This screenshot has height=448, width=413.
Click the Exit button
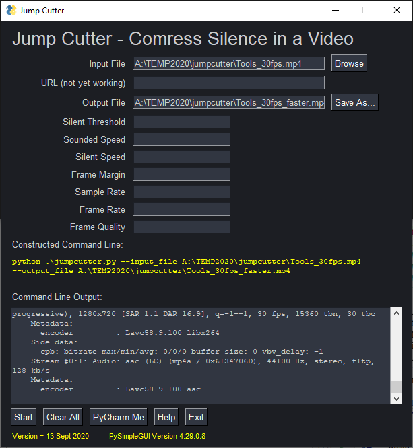click(196, 417)
